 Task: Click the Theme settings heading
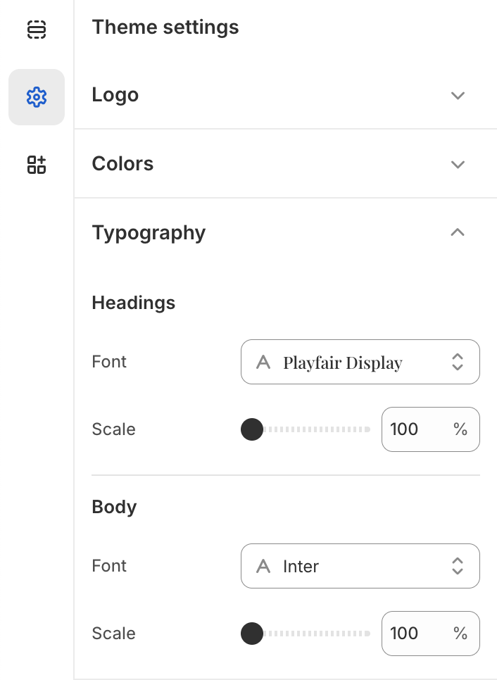coord(165,27)
